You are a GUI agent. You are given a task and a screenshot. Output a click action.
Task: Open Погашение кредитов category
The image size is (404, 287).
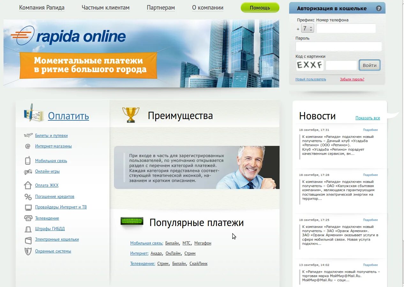coord(55,197)
